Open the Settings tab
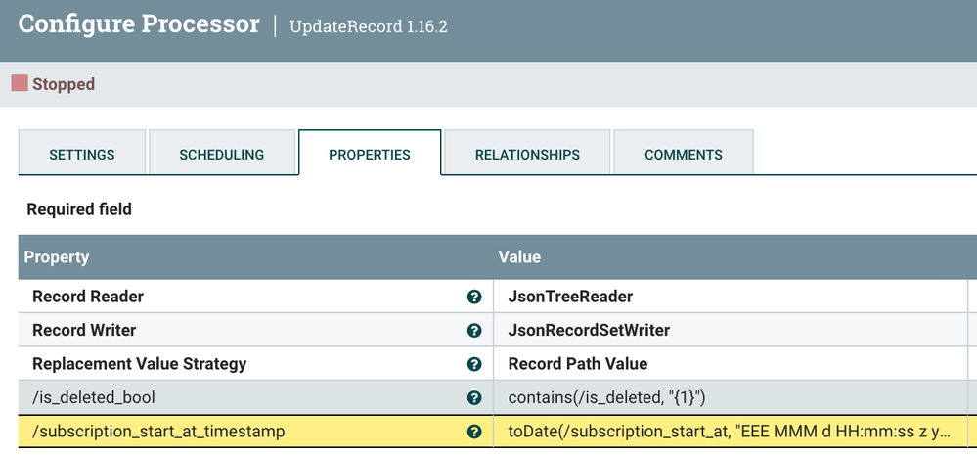The height and width of the screenshot is (458, 977). click(x=82, y=153)
